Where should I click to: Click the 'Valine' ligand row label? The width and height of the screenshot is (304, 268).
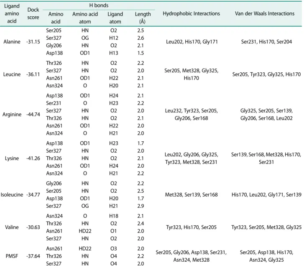12,227
